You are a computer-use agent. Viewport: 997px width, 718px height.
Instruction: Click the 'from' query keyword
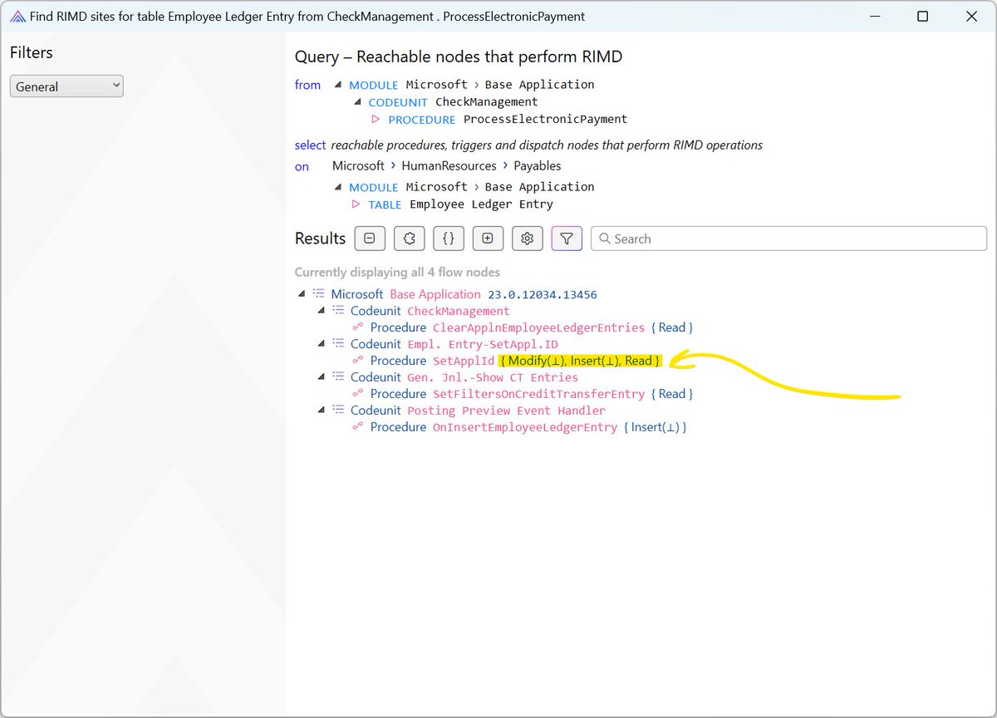307,85
